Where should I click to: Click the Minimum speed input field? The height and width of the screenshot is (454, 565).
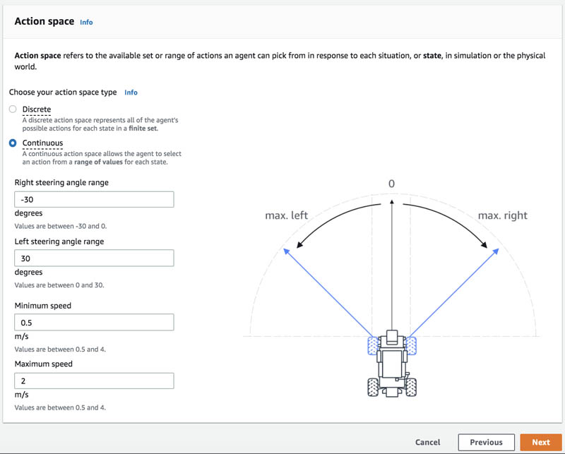point(94,322)
